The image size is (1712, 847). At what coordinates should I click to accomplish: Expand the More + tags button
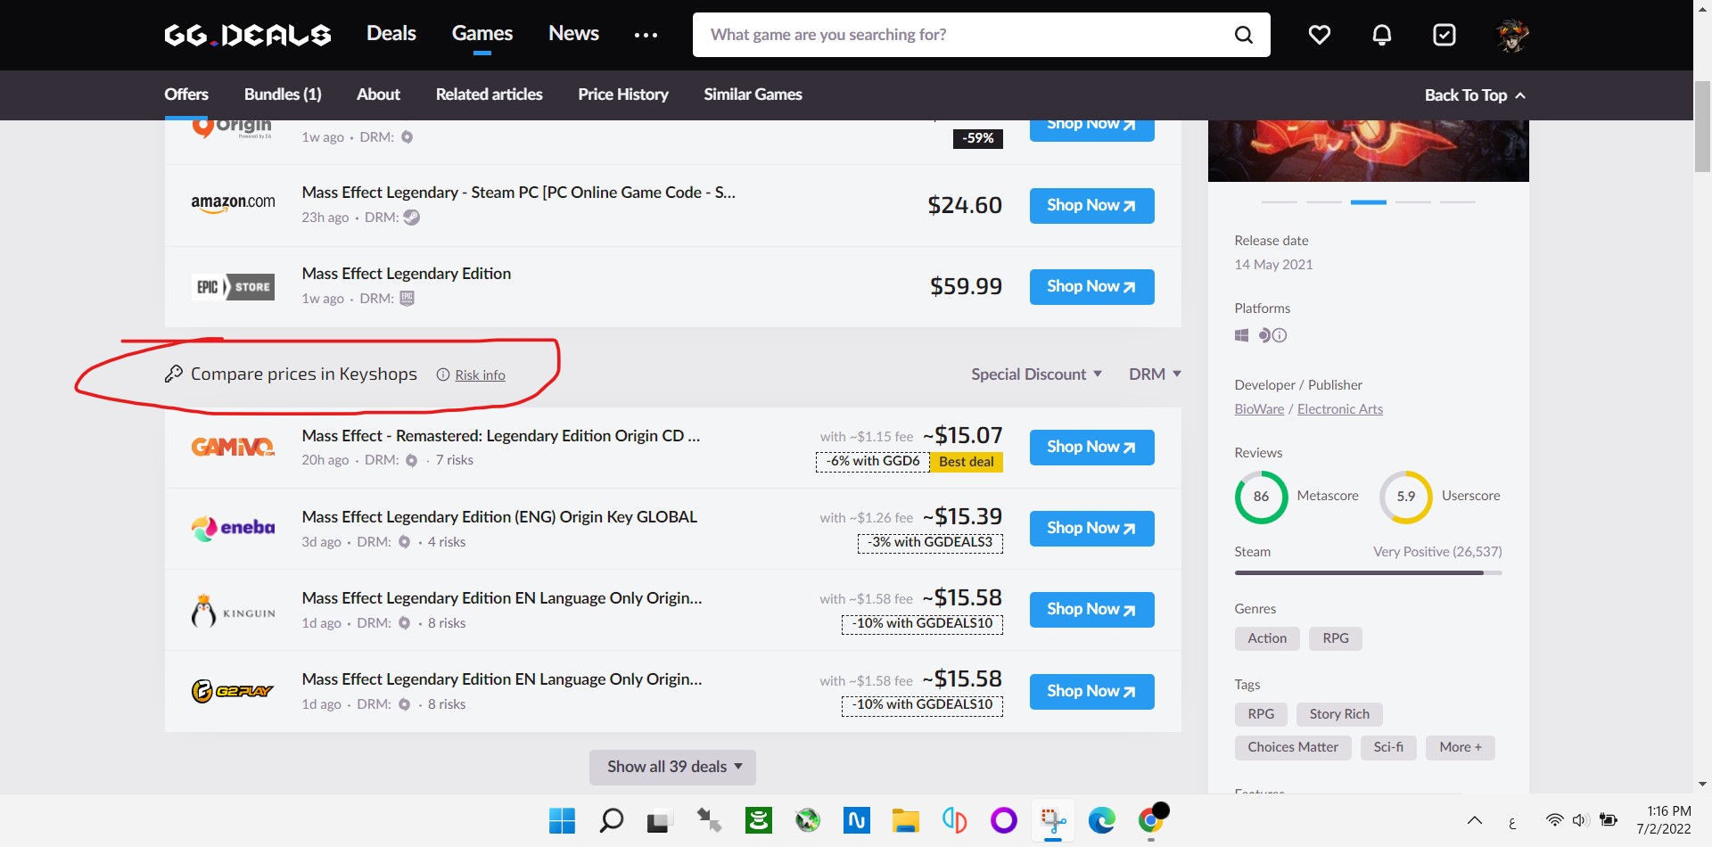pos(1461,748)
